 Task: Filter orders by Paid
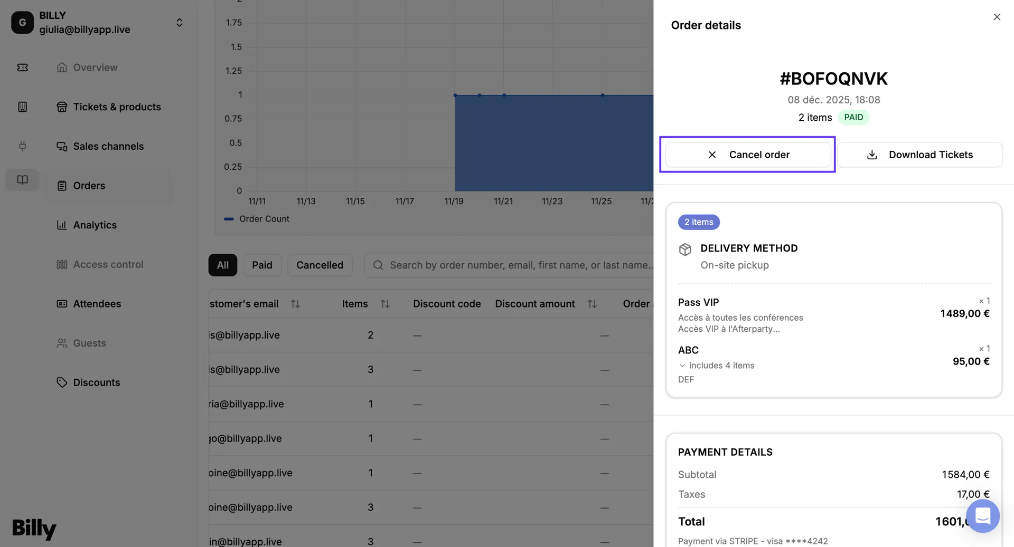(x=262, y=265)
